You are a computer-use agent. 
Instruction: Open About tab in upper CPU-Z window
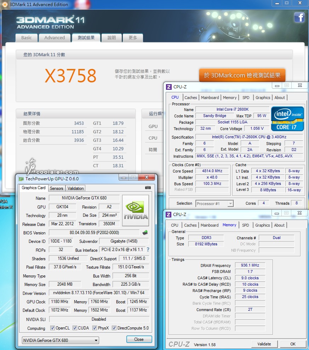tap(280, 98)
